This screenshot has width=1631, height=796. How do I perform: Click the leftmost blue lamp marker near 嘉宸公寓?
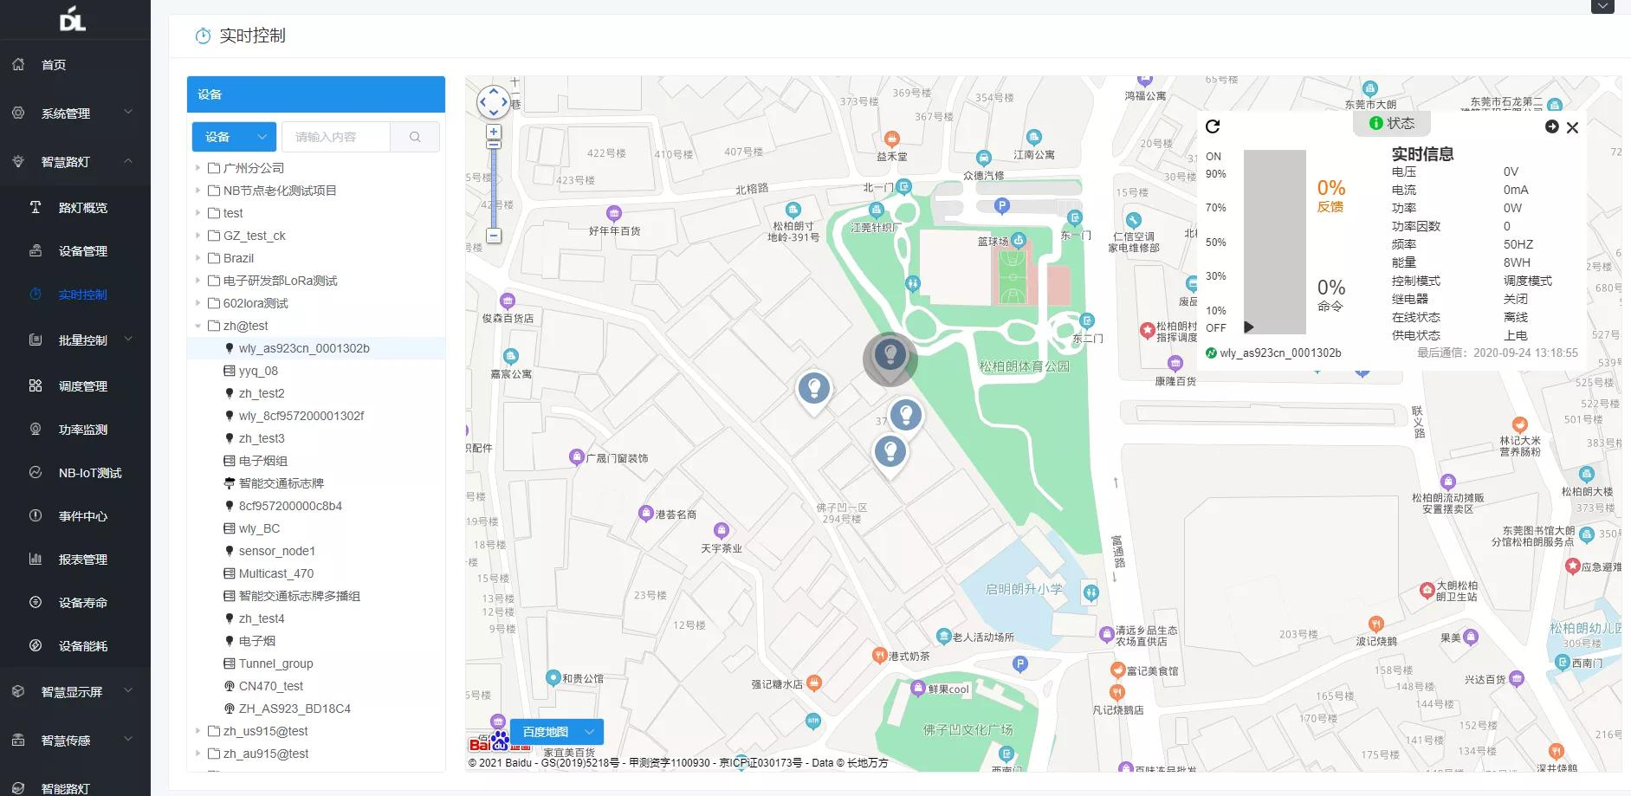pyautogui.click(x=814, y=392)
